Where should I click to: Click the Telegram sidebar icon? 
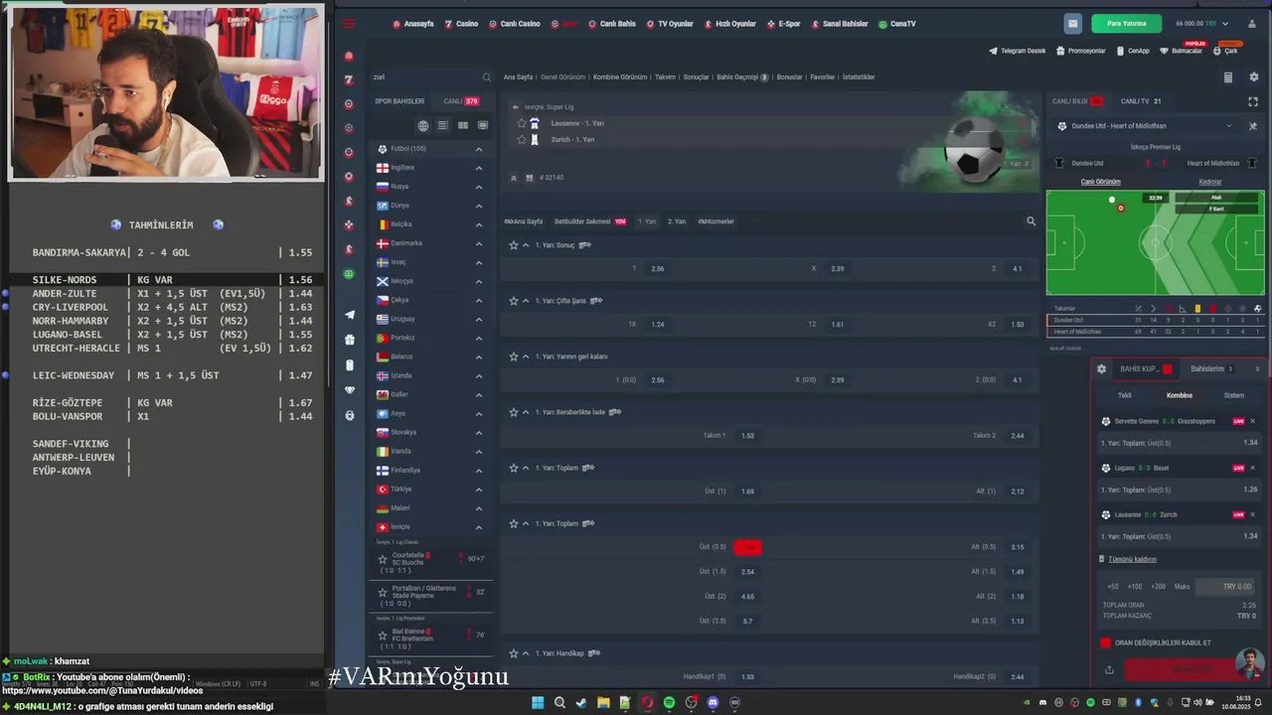pyautogui.click(x=349, y=315)
